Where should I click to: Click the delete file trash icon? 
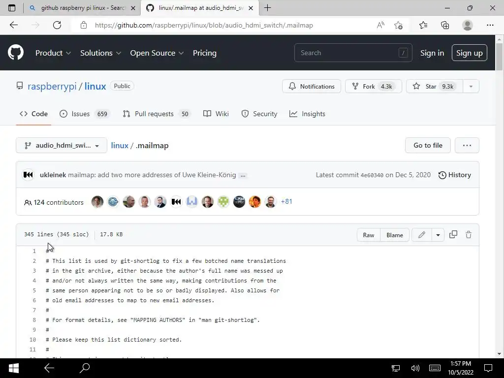pyautogui.click(x=469, y=235)
